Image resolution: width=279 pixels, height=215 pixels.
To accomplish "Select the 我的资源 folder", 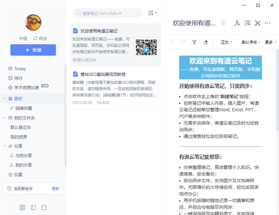I will pos(19,137).
